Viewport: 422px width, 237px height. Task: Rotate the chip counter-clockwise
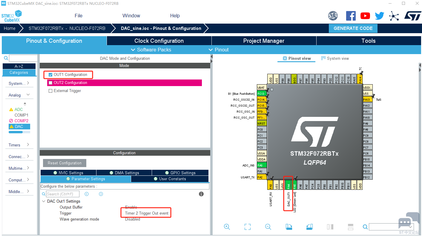click(x=309, y=227)
